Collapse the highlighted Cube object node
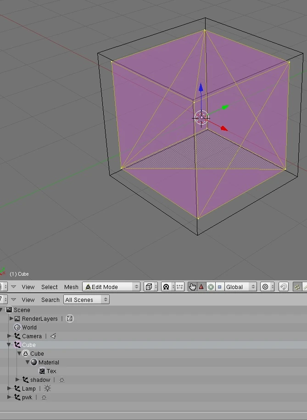This screenshot has width=307, height=420. point(9,345)
